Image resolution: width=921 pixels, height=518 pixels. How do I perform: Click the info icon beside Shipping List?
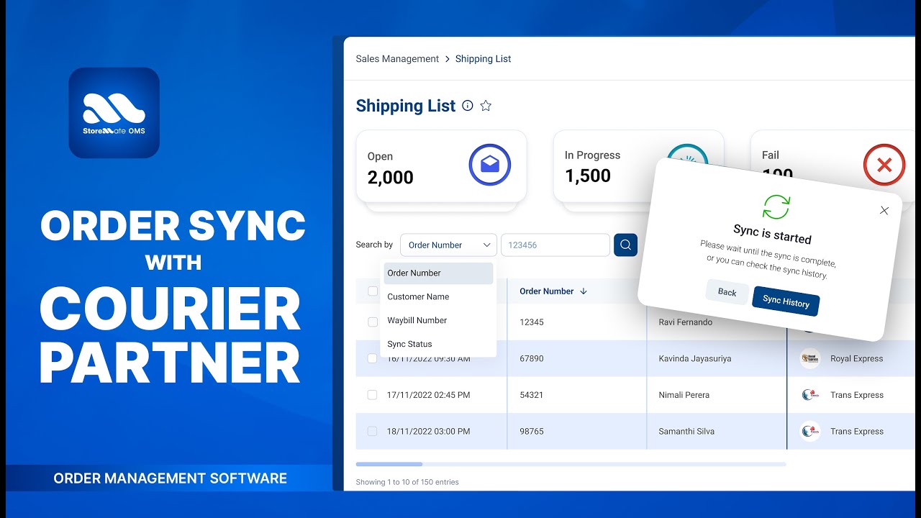pyautogui.click(x=468, y=106)
